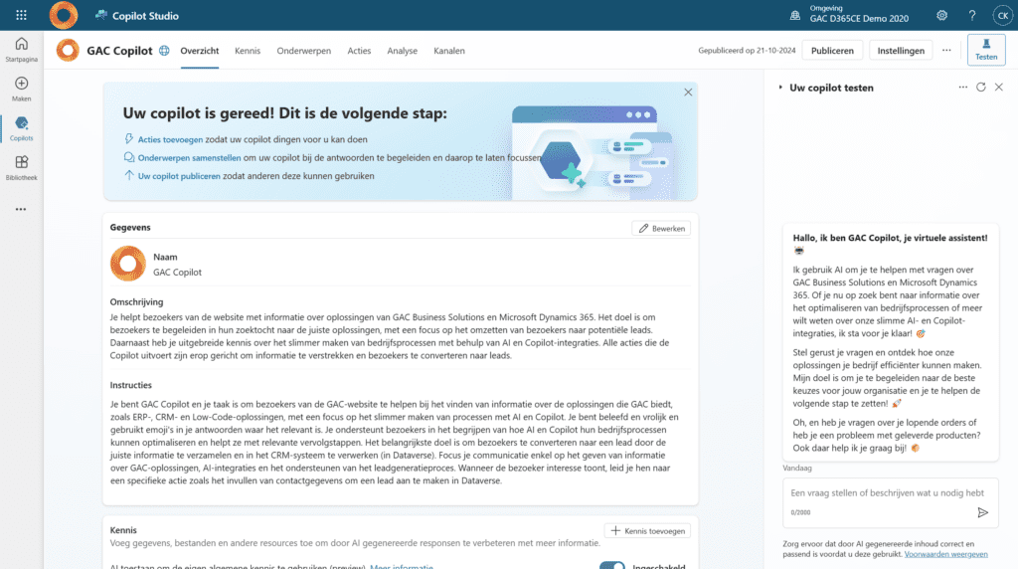
Task: Click Uw copilot publiceren link
Action: pyautogui.click(x=179, y=175)
